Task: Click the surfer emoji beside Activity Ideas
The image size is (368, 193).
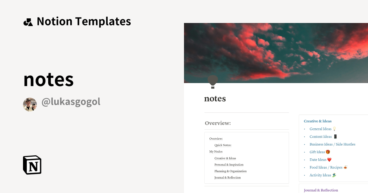Action: 335,175
